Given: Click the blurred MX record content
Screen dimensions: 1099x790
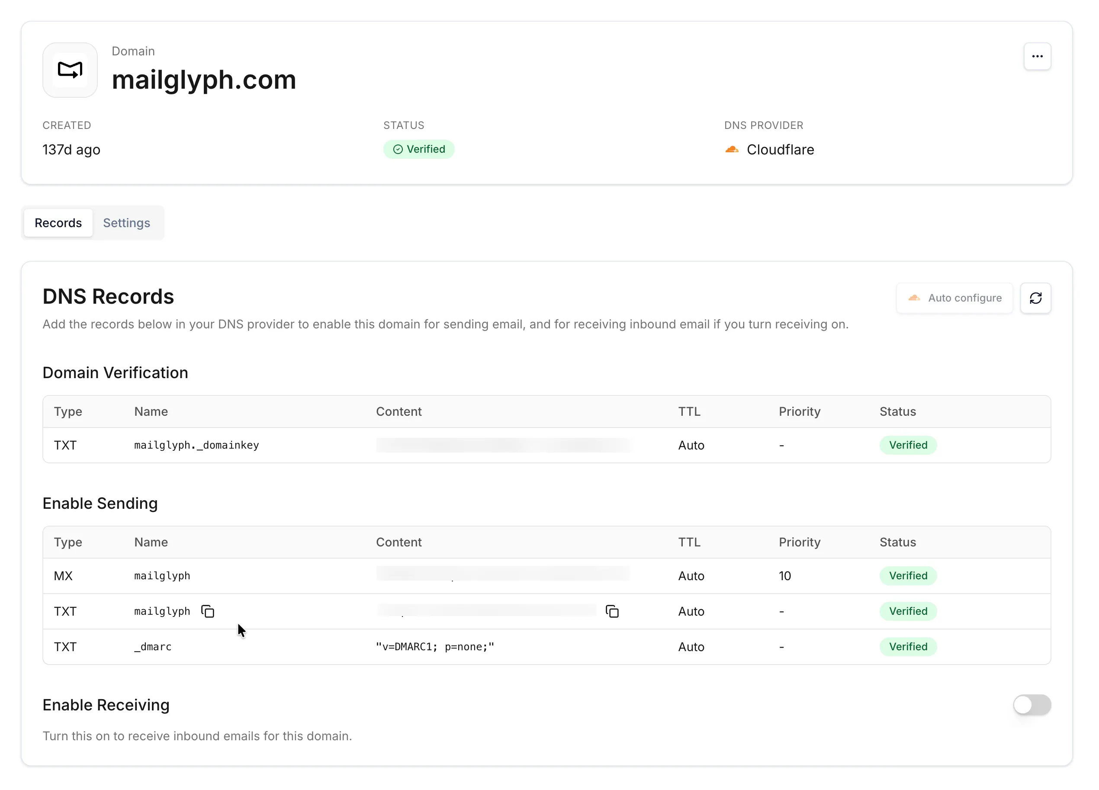Looking at the screenshot, I should click(x=503, y=574).
